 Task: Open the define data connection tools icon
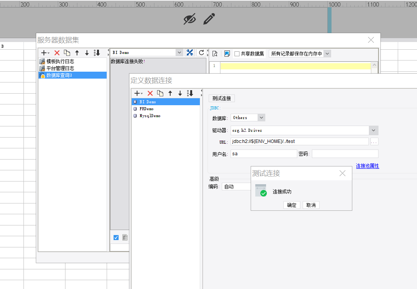(190, 53)
